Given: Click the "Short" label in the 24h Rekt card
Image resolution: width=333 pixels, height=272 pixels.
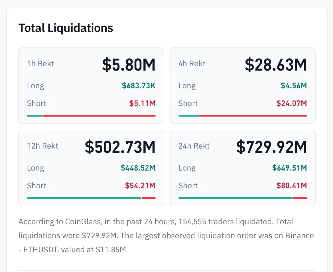Looking at the screenshot, I should coord(188,186).
